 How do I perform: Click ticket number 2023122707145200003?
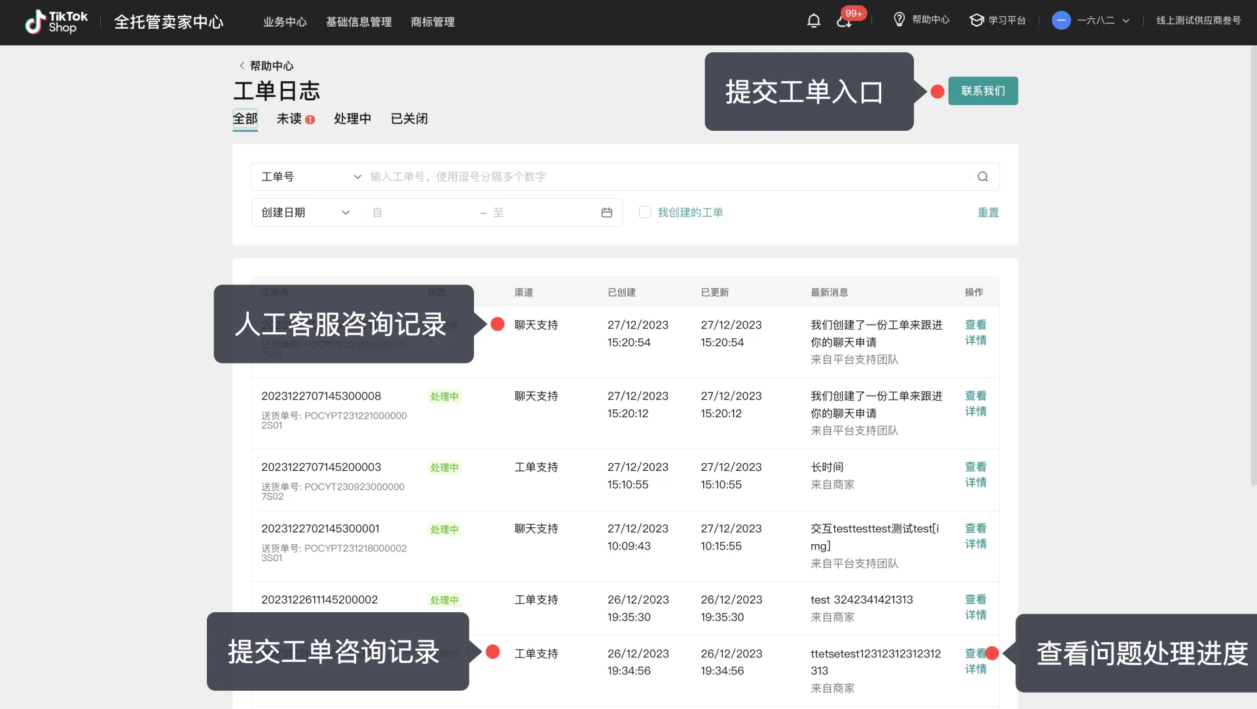[x=321, y=467]
